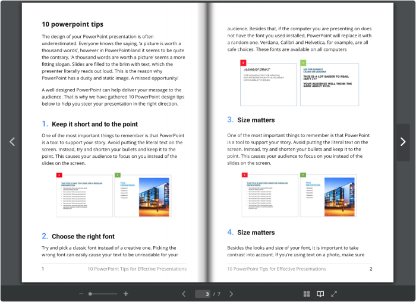Flip to next page with right side arrow
This screenshot has height=302, width=416.
click(403, 142)
